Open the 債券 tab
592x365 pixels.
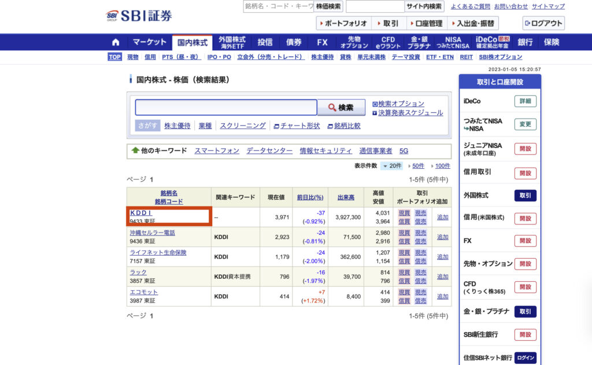tap(294, 42)
